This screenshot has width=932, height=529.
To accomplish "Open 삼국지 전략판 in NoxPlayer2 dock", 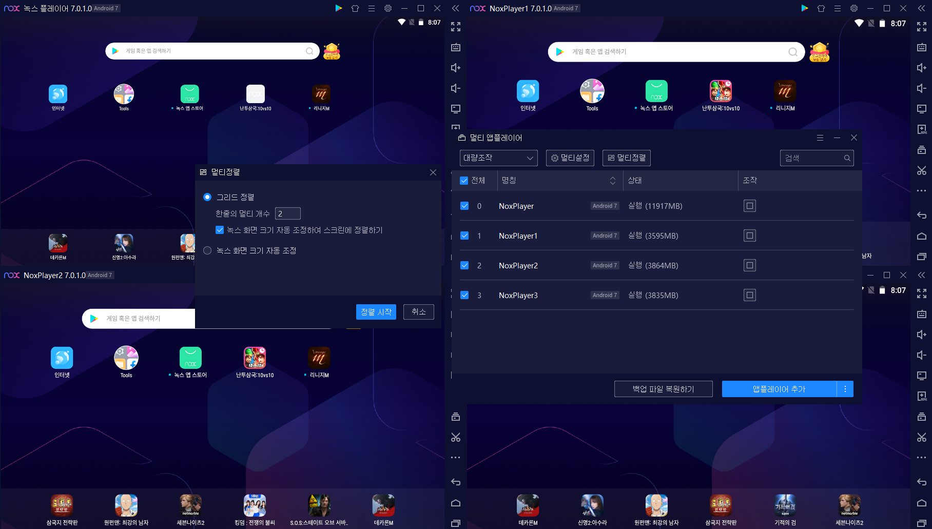I will pyautogui.click(x=62, y=510).
